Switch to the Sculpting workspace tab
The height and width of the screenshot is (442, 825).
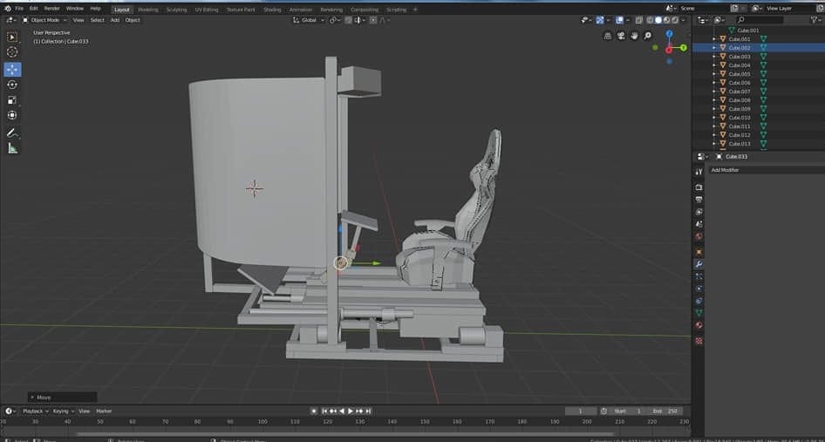tap(176, 10)
